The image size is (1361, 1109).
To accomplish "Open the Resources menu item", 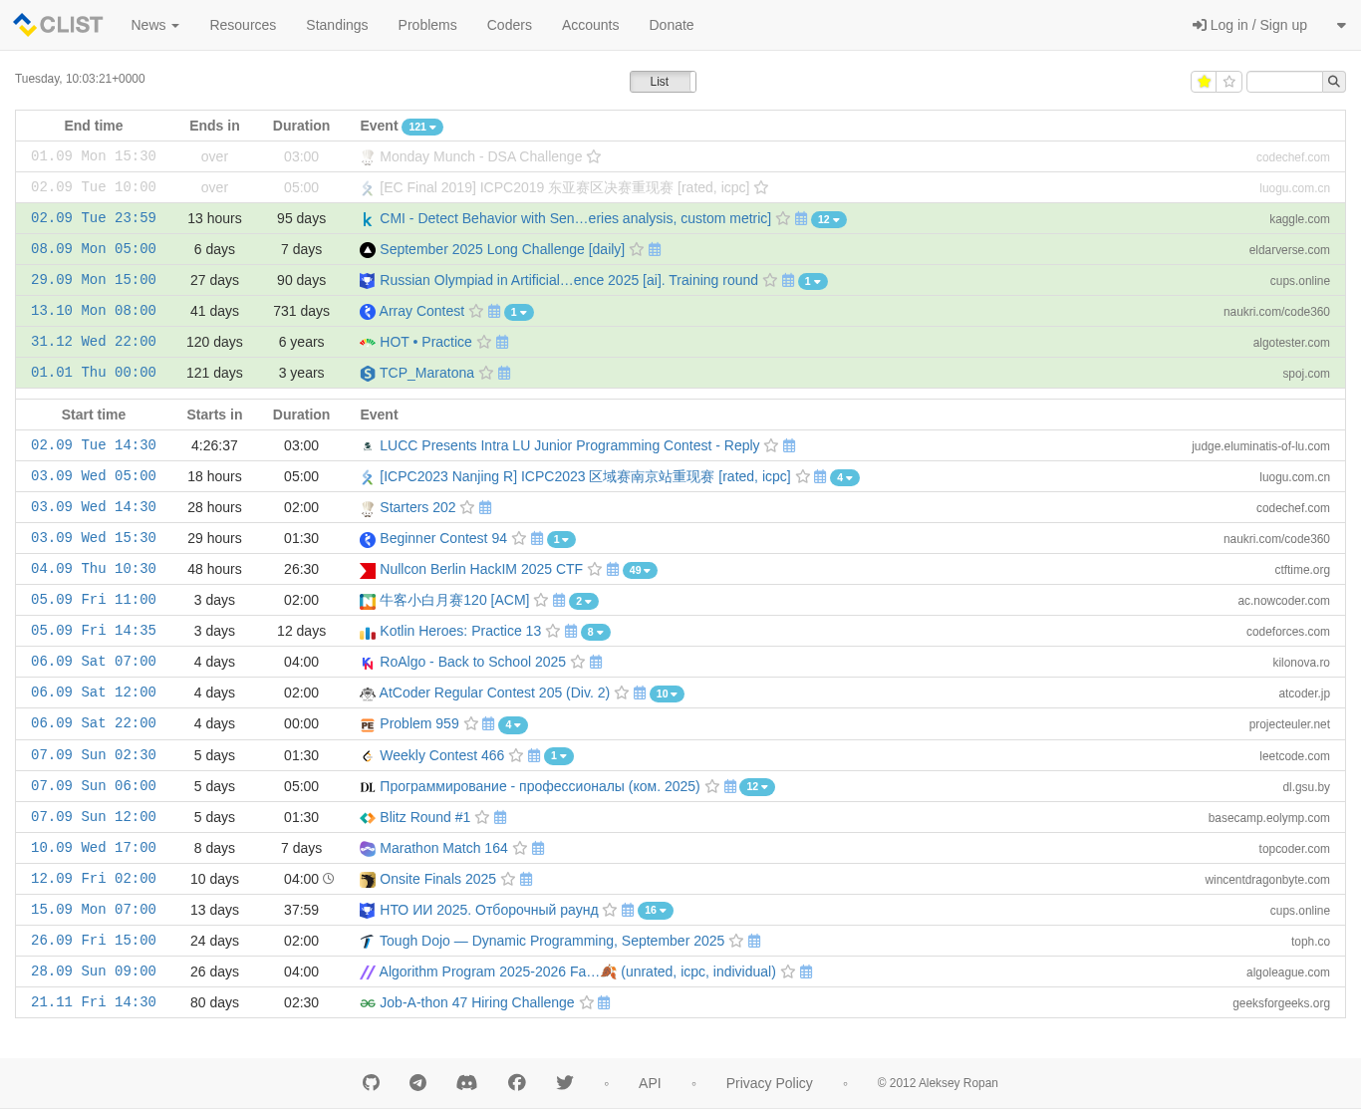I will point(243,25).
